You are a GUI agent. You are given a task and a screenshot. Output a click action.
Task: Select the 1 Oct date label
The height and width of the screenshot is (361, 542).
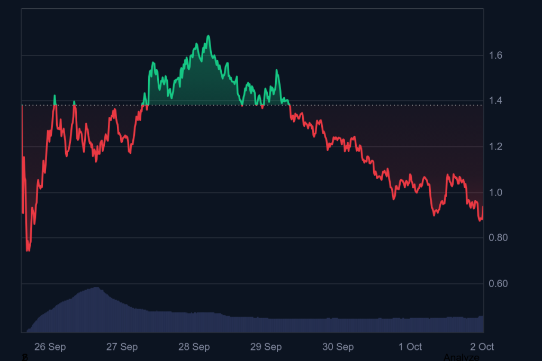point(410,347)
